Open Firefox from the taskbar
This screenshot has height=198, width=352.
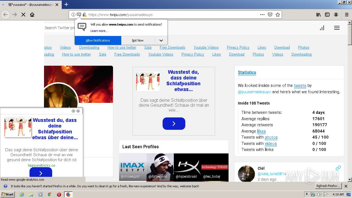(68, 194)
